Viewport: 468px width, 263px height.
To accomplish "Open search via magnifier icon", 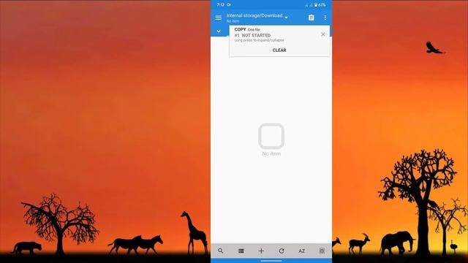I will [x=221, y=251].
